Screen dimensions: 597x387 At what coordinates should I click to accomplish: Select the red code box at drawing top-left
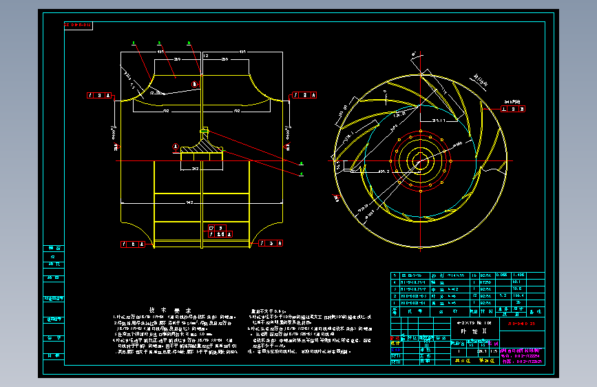pyautogui.click(x=78, y=25)
